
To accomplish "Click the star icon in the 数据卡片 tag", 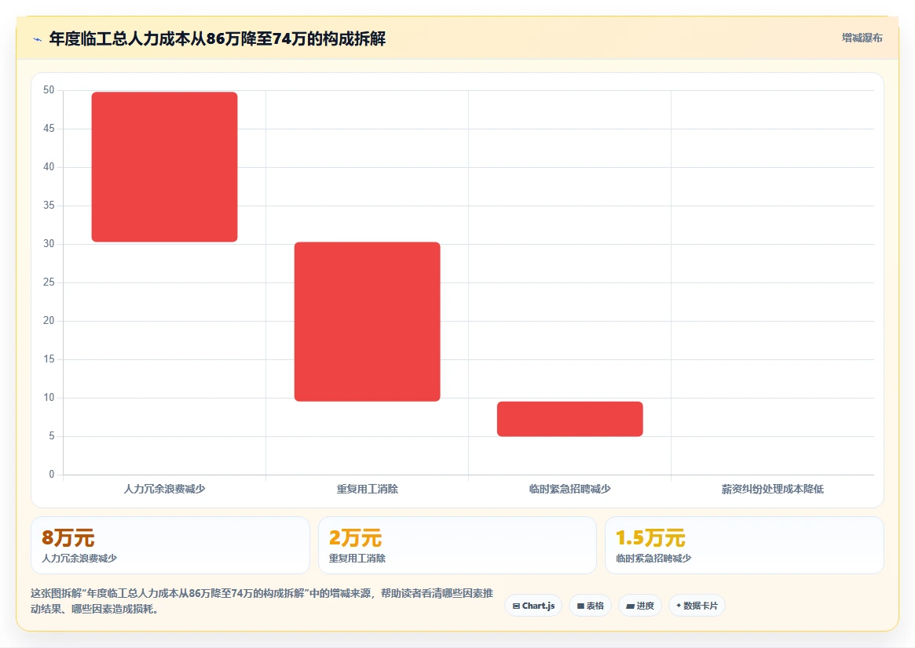I will click(x=679, y=606).
